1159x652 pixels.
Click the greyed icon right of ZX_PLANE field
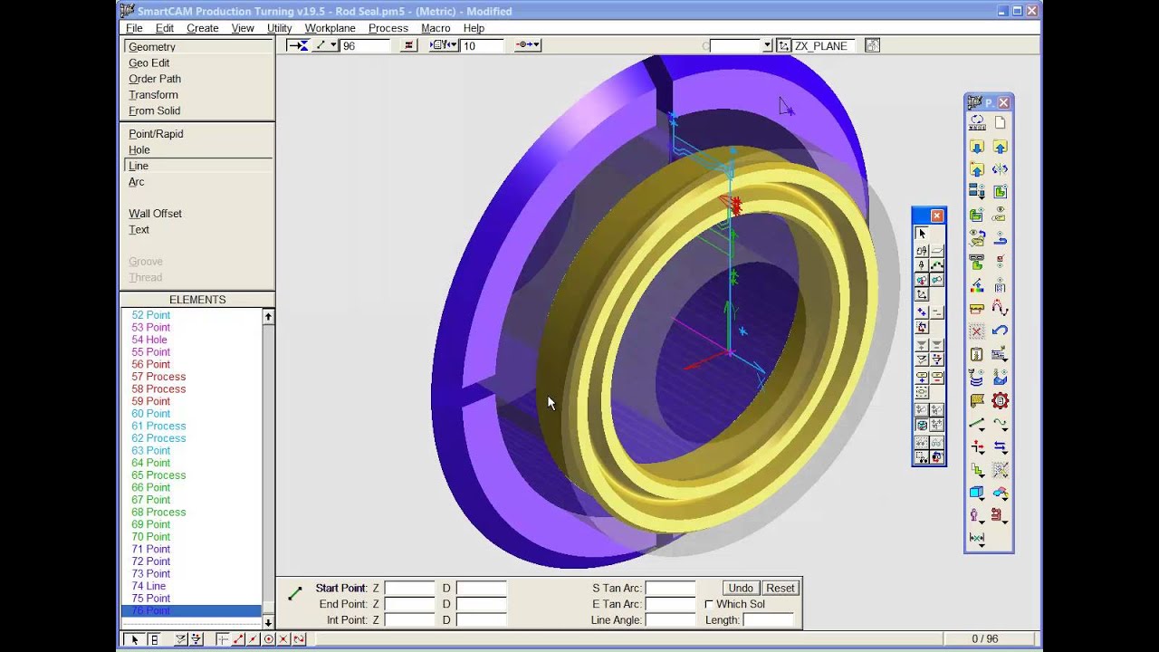tap(872, 45)
